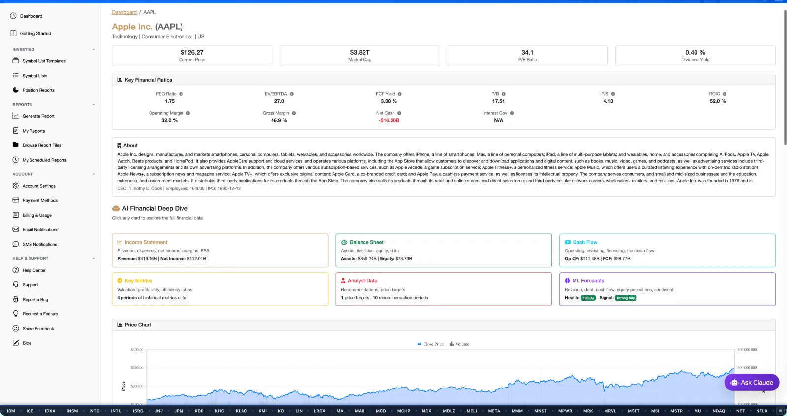Open the Account Settings gear icon
Screen dimensions: 787x416
pyautogui.click(x=16, y=186)
